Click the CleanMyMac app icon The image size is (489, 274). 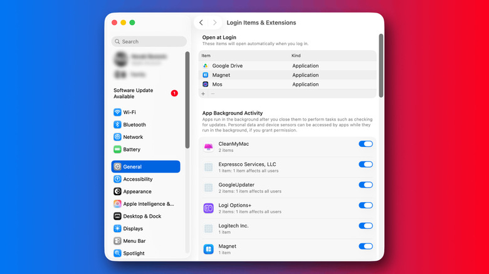tap(208, 146)
